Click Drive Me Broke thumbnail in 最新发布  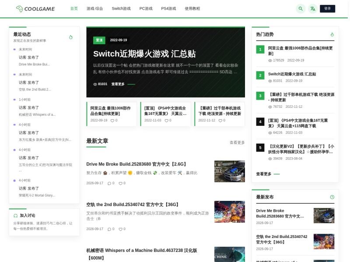[324, 215]
